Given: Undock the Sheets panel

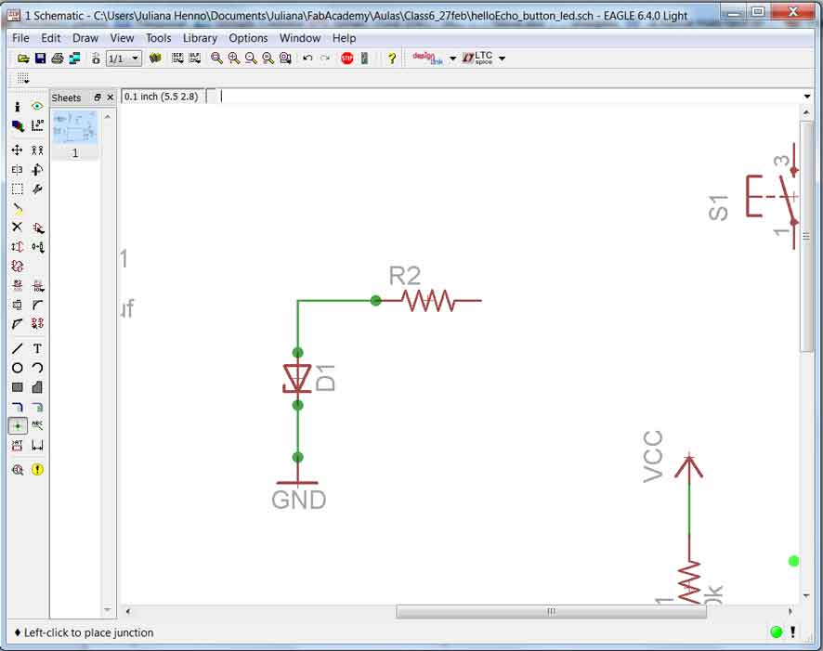Looking at the screenshot, I should point(98,98).
